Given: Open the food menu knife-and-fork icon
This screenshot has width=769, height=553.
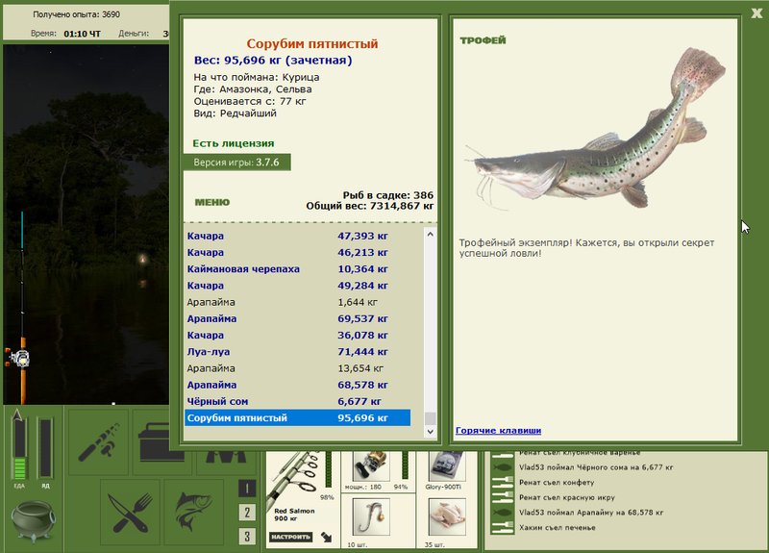Looking at the screenshot, I should click(x=130, y=512).
